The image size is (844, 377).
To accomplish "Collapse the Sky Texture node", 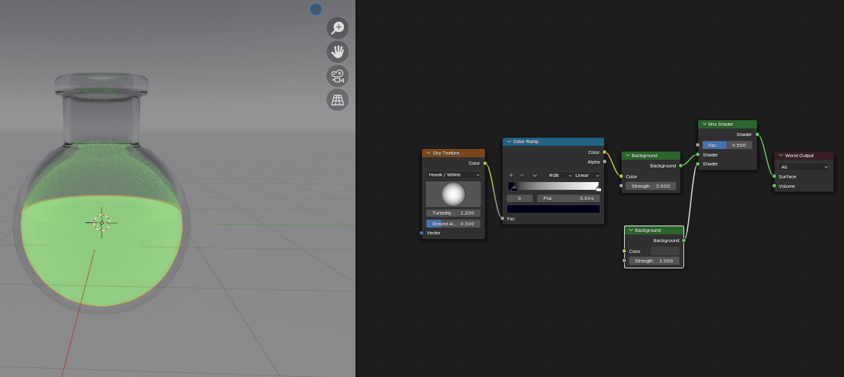I will (x=428, y=153).
